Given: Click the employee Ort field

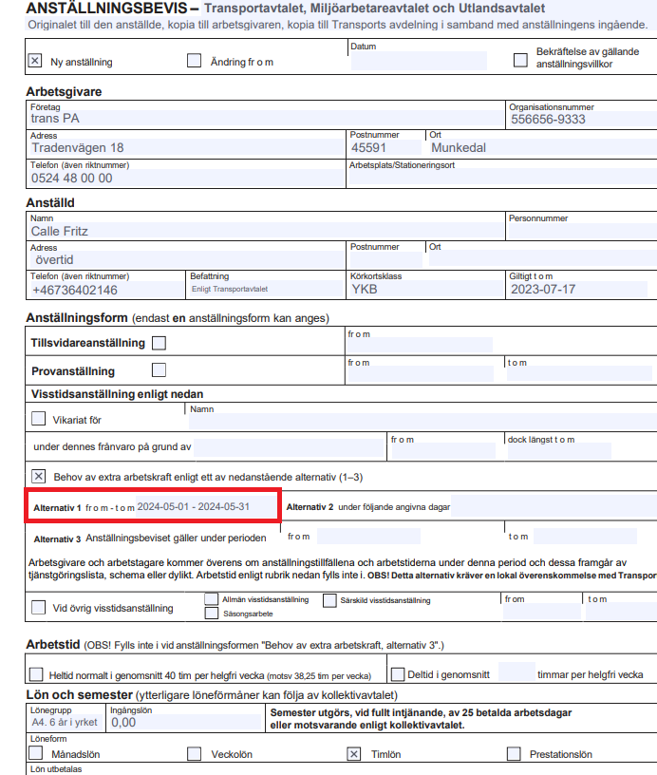Looking at the screenshot, I should pyautogui.click(x=543, y=258).
